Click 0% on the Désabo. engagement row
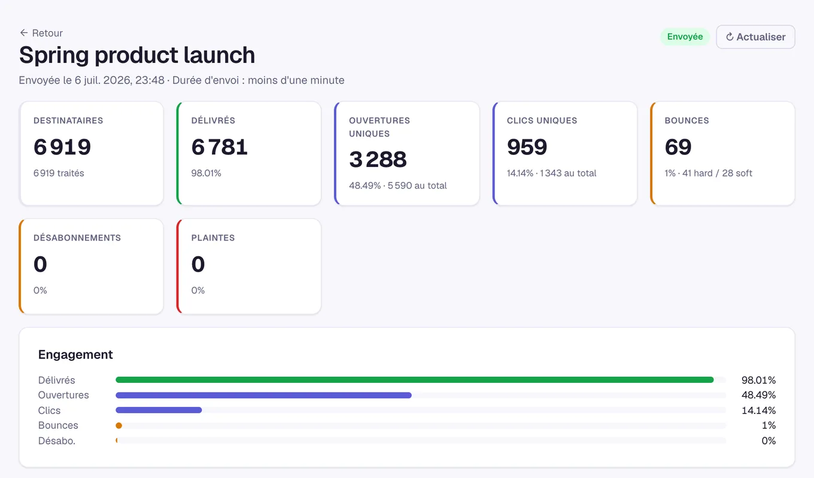This screenshot has width=814, height=478. (x=769, y=441)
